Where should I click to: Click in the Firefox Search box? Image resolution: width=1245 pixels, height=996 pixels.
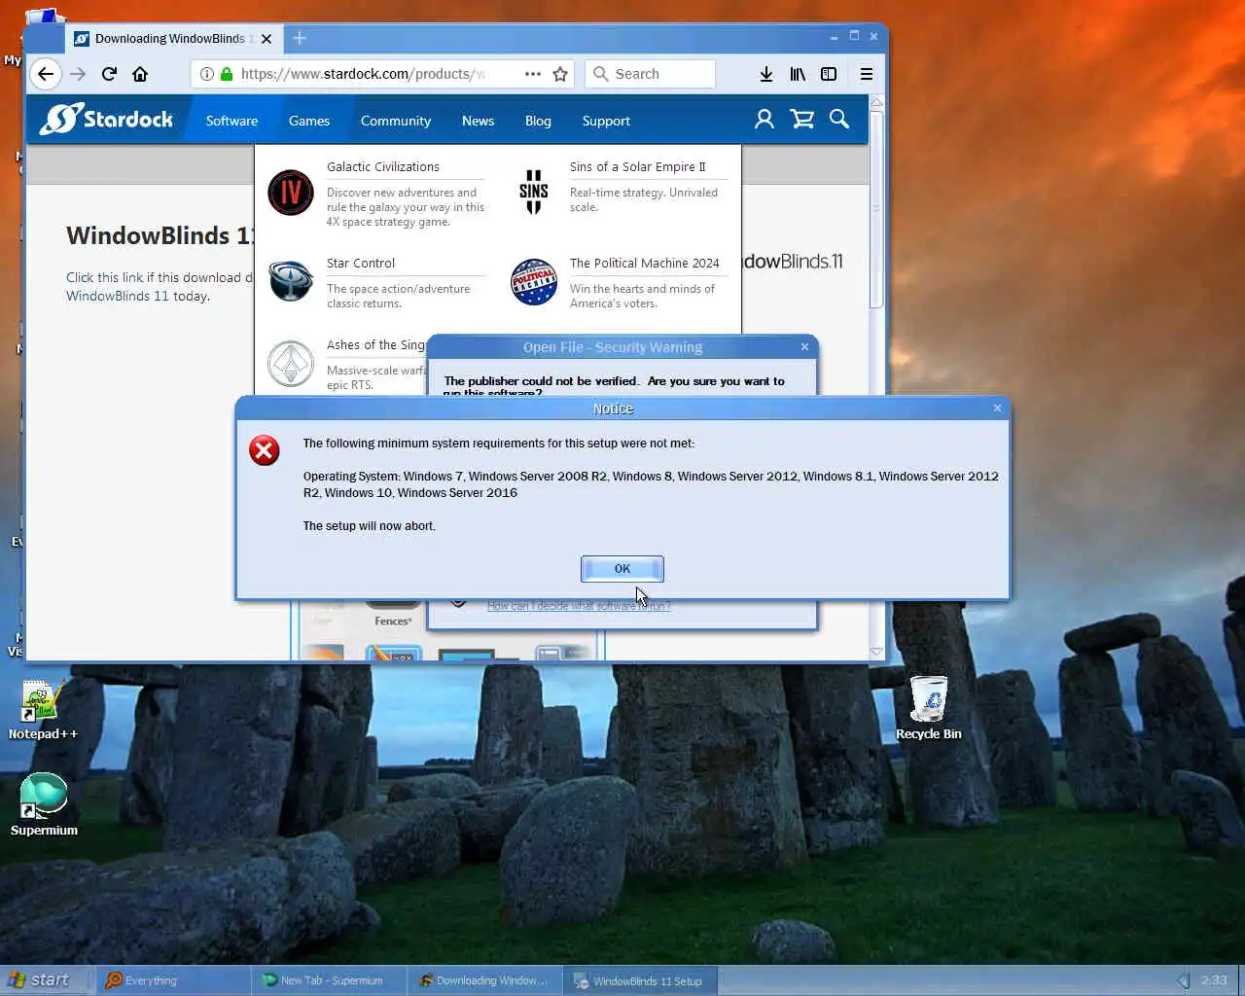(x=650, y=74)
